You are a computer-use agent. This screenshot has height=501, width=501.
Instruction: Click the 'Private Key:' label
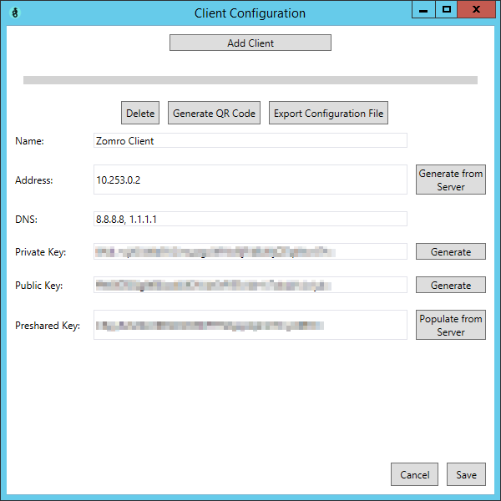click(41, 252)
